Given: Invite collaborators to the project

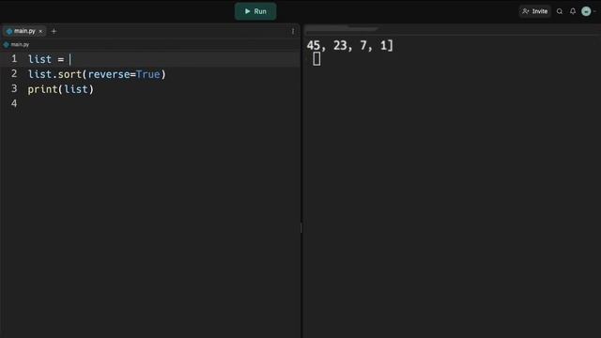Looking at the screenshot, I should click(x=534, y=11).
